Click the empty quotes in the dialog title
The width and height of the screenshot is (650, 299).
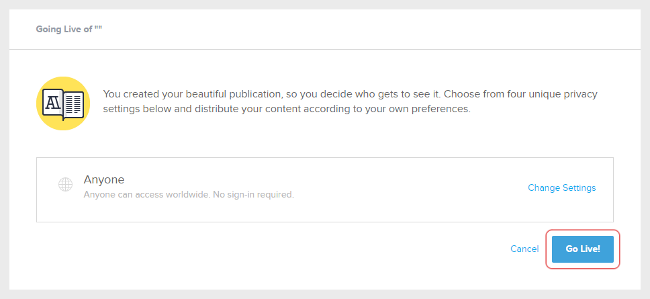105,30
